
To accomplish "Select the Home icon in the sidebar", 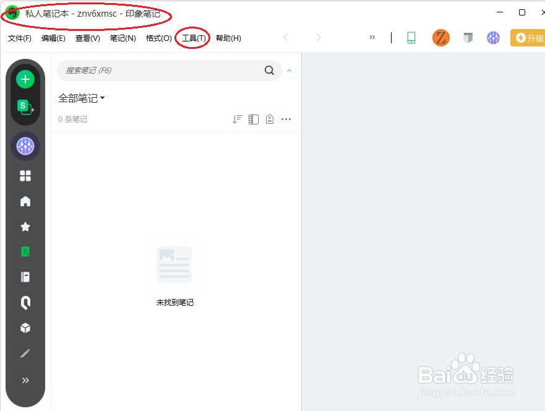I will [x=25, y=201].
